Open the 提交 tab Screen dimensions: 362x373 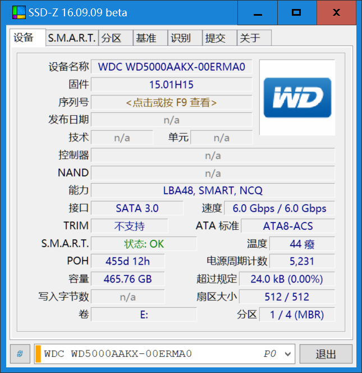pos(219,38)
